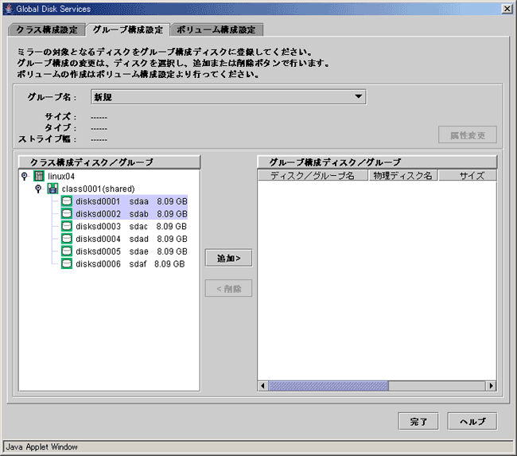Close the Global Disk Services window
The height and width of the screenshot is (456, 517).
pyautogui.click(x=507, y=9)
